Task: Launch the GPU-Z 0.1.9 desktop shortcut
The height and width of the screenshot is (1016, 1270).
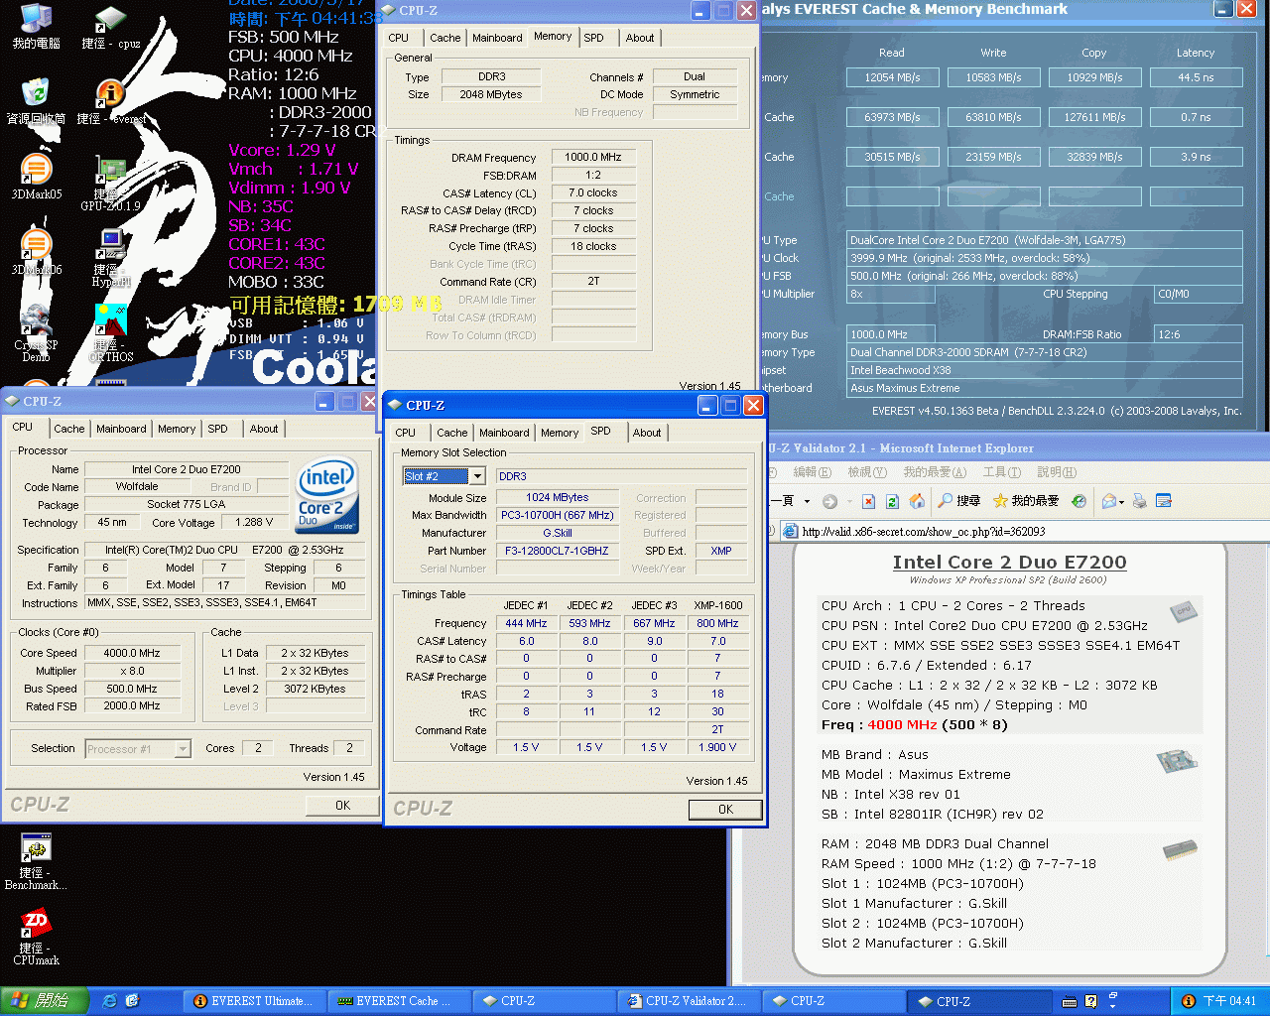Action: 110,184
